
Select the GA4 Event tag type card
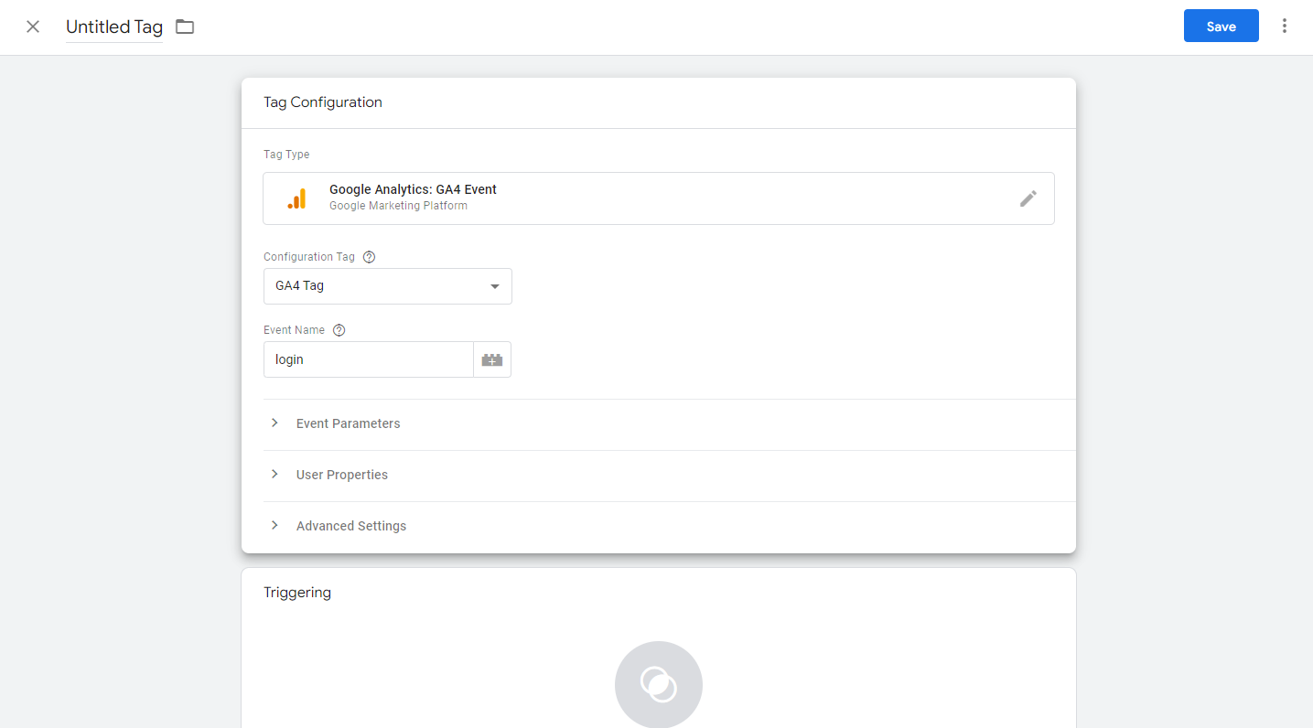(640, 198)
